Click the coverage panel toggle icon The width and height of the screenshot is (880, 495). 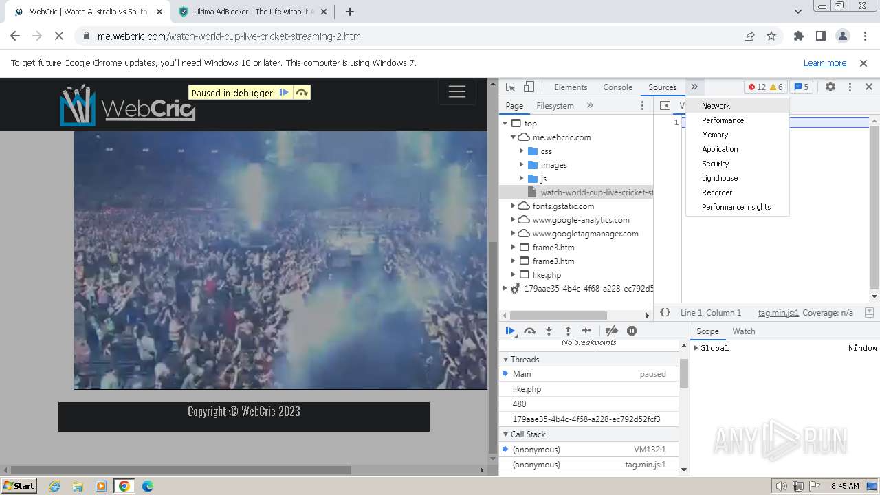[x=869, y=312]
